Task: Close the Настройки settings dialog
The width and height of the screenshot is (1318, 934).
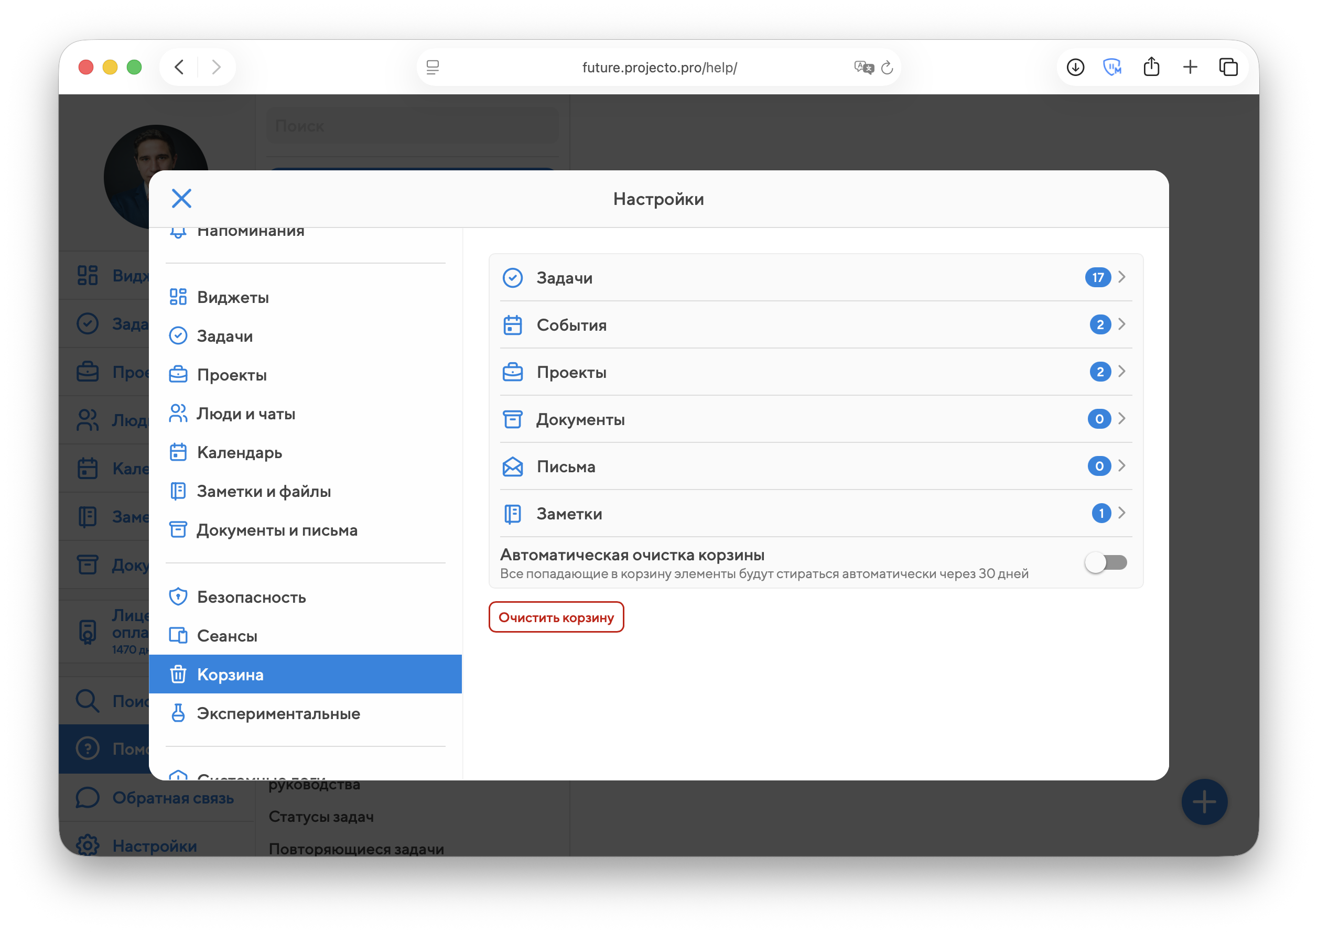Action: click(x=181, y=199)
